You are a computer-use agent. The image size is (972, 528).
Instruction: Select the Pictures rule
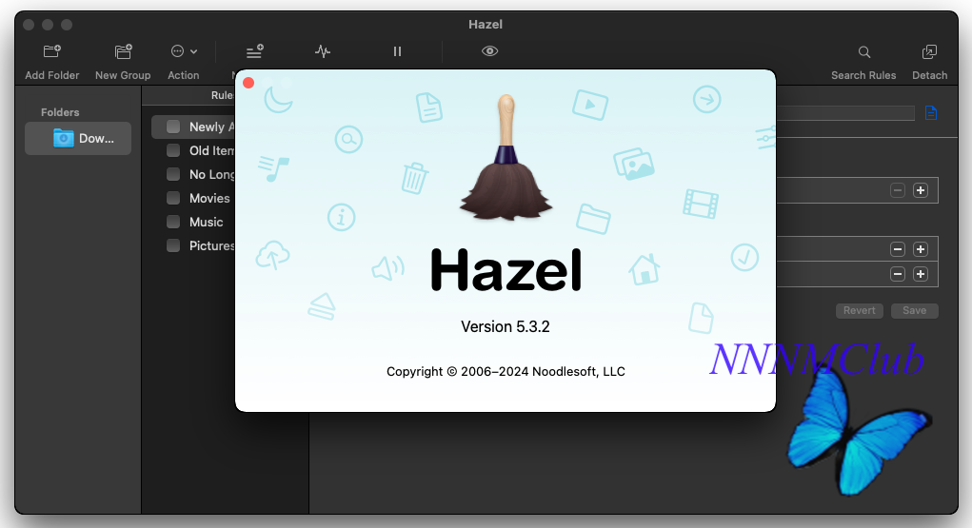[x=211, y=245]
